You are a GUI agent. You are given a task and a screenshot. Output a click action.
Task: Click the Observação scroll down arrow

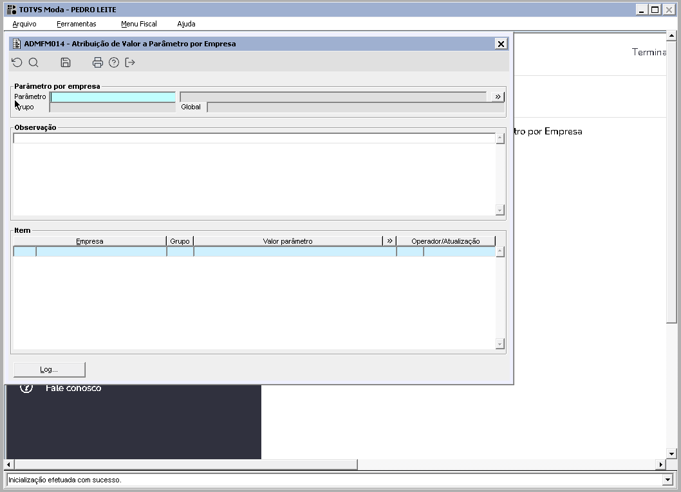(500, 210)
